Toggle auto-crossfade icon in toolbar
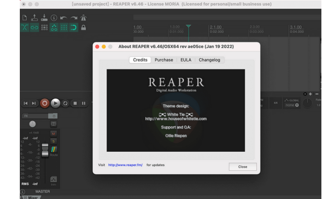This screenshot has height=199, width=332. pyautogui.click(x=24, y=28)
